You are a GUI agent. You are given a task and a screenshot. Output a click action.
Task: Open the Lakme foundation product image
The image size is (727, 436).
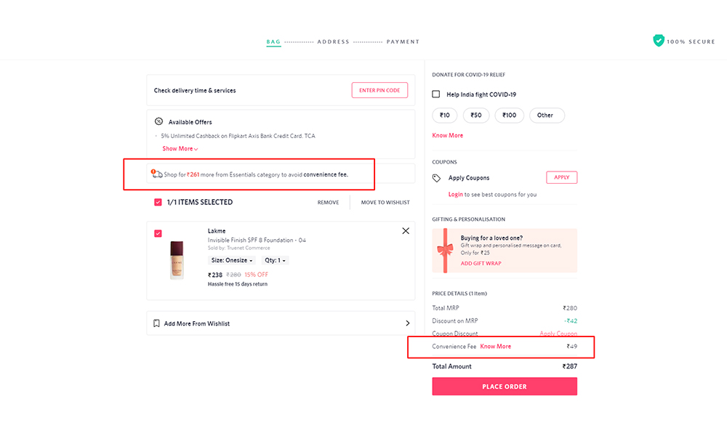pyautogui.click(x=177, y=260)
